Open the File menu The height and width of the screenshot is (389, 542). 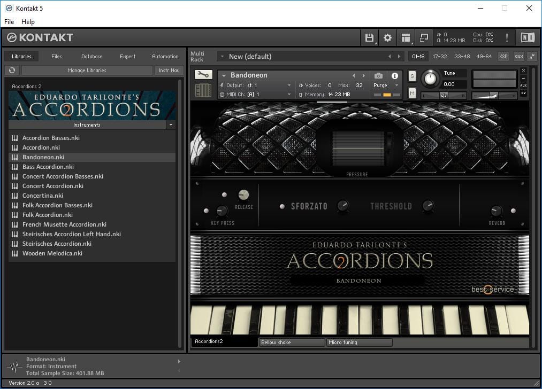point(9,22)
